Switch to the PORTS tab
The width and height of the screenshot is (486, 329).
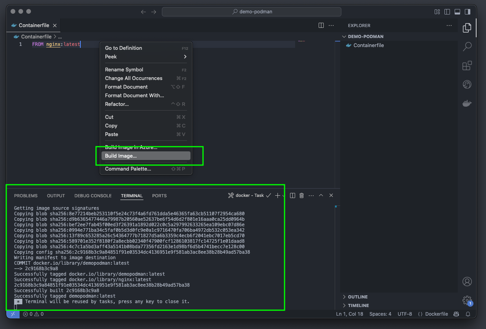(159, 195)
